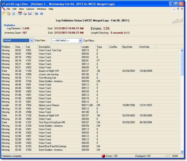Click the Inventory Count value 167
This screenshot has width=187, height=161.
coord(25,33)
